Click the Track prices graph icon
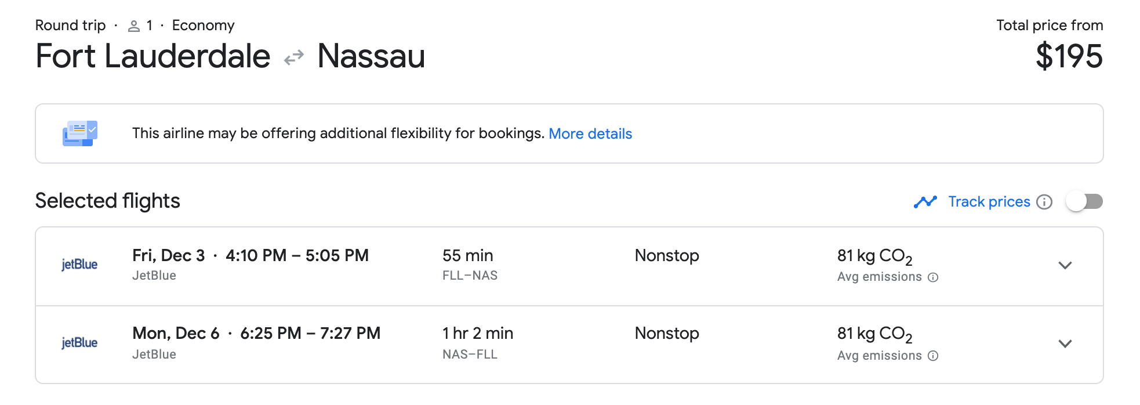Screen dimensions: 1140x405 coord(925,202)
